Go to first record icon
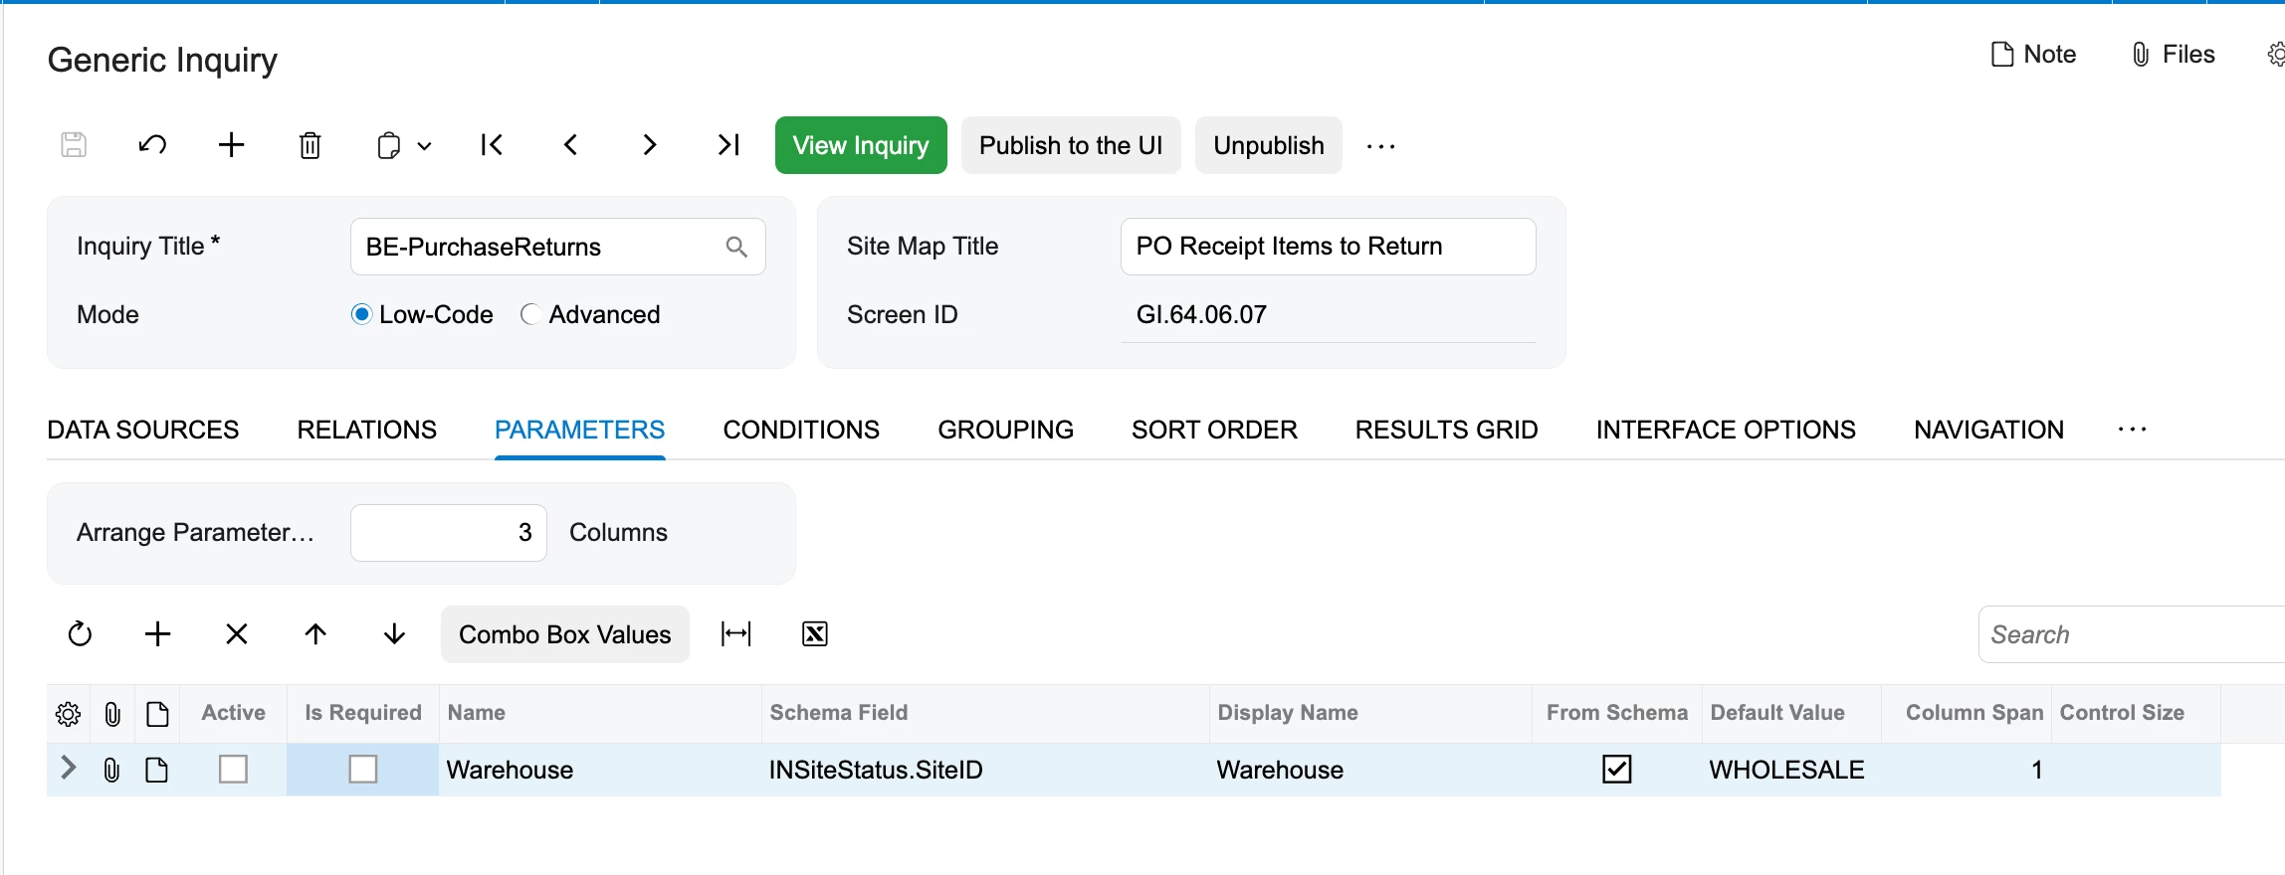Viewport: 2285px width, 875px height. 492,145
